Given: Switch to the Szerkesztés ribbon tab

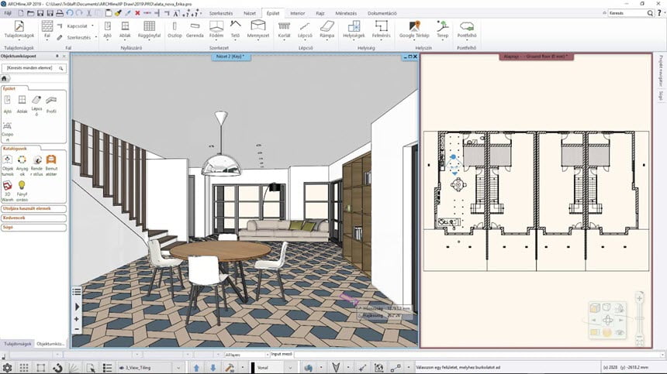Looking at the screenshot, I should point(221,14).
